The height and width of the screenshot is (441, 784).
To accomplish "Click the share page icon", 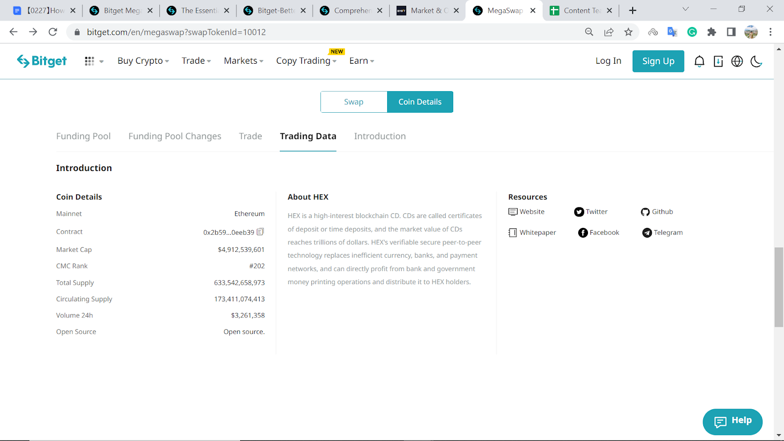I will (609, 32).
